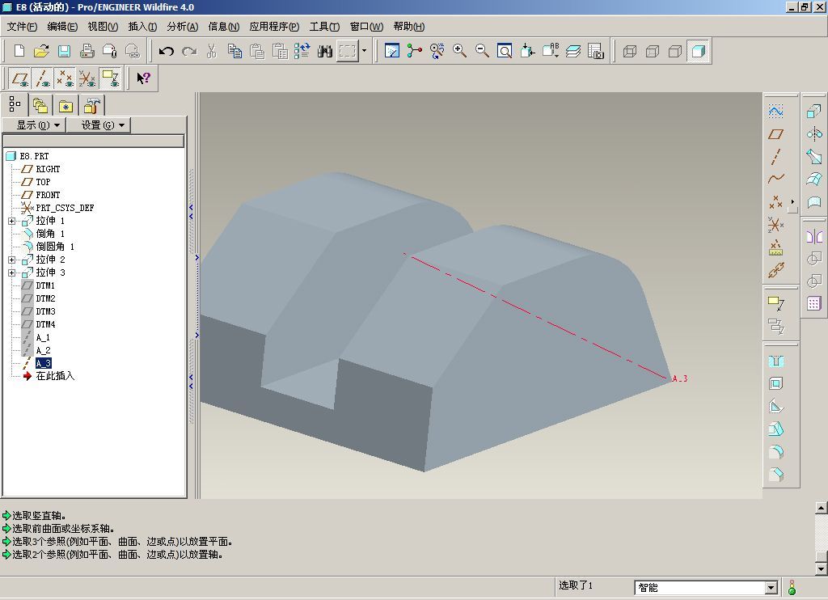
Task: Open the Find tool with binoculars icon
Action: point(325,51)
